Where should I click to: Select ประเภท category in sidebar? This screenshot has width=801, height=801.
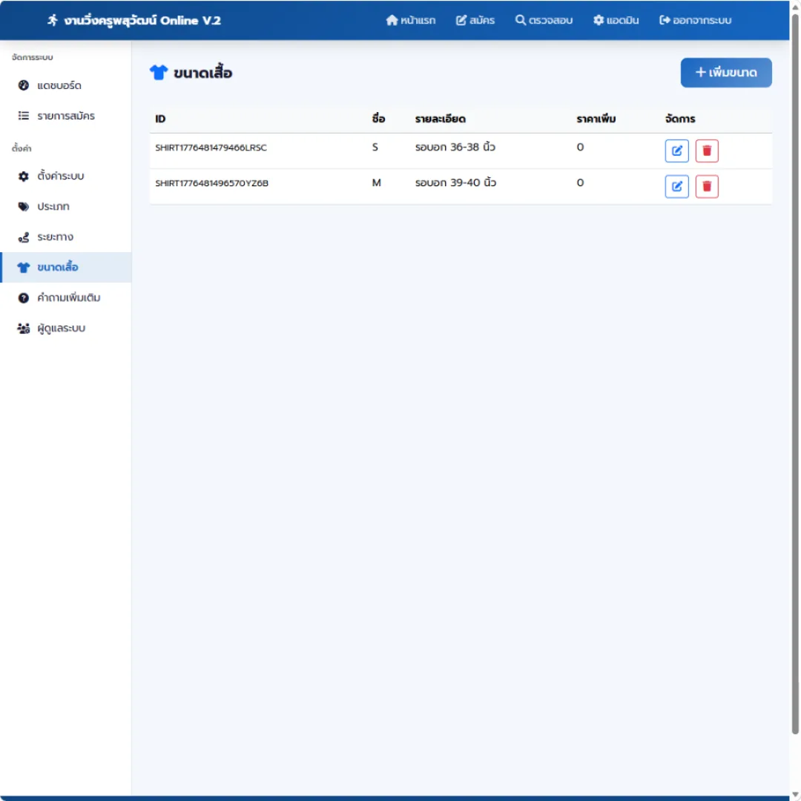[65, 206]
